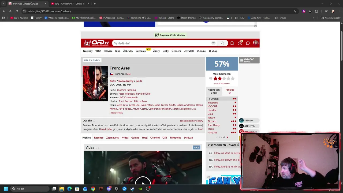The width and height of the screenshot is (343, 193).
Task: Open the Všechny záložky bookmarks folder
Action: click(330, 18)
